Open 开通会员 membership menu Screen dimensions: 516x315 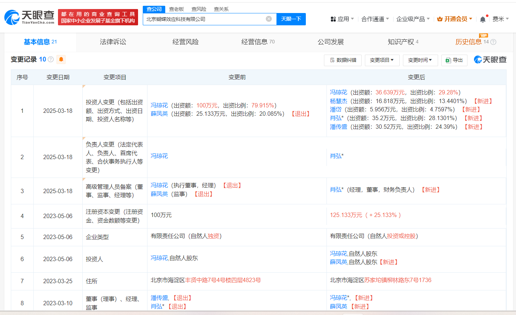point(454,19)
